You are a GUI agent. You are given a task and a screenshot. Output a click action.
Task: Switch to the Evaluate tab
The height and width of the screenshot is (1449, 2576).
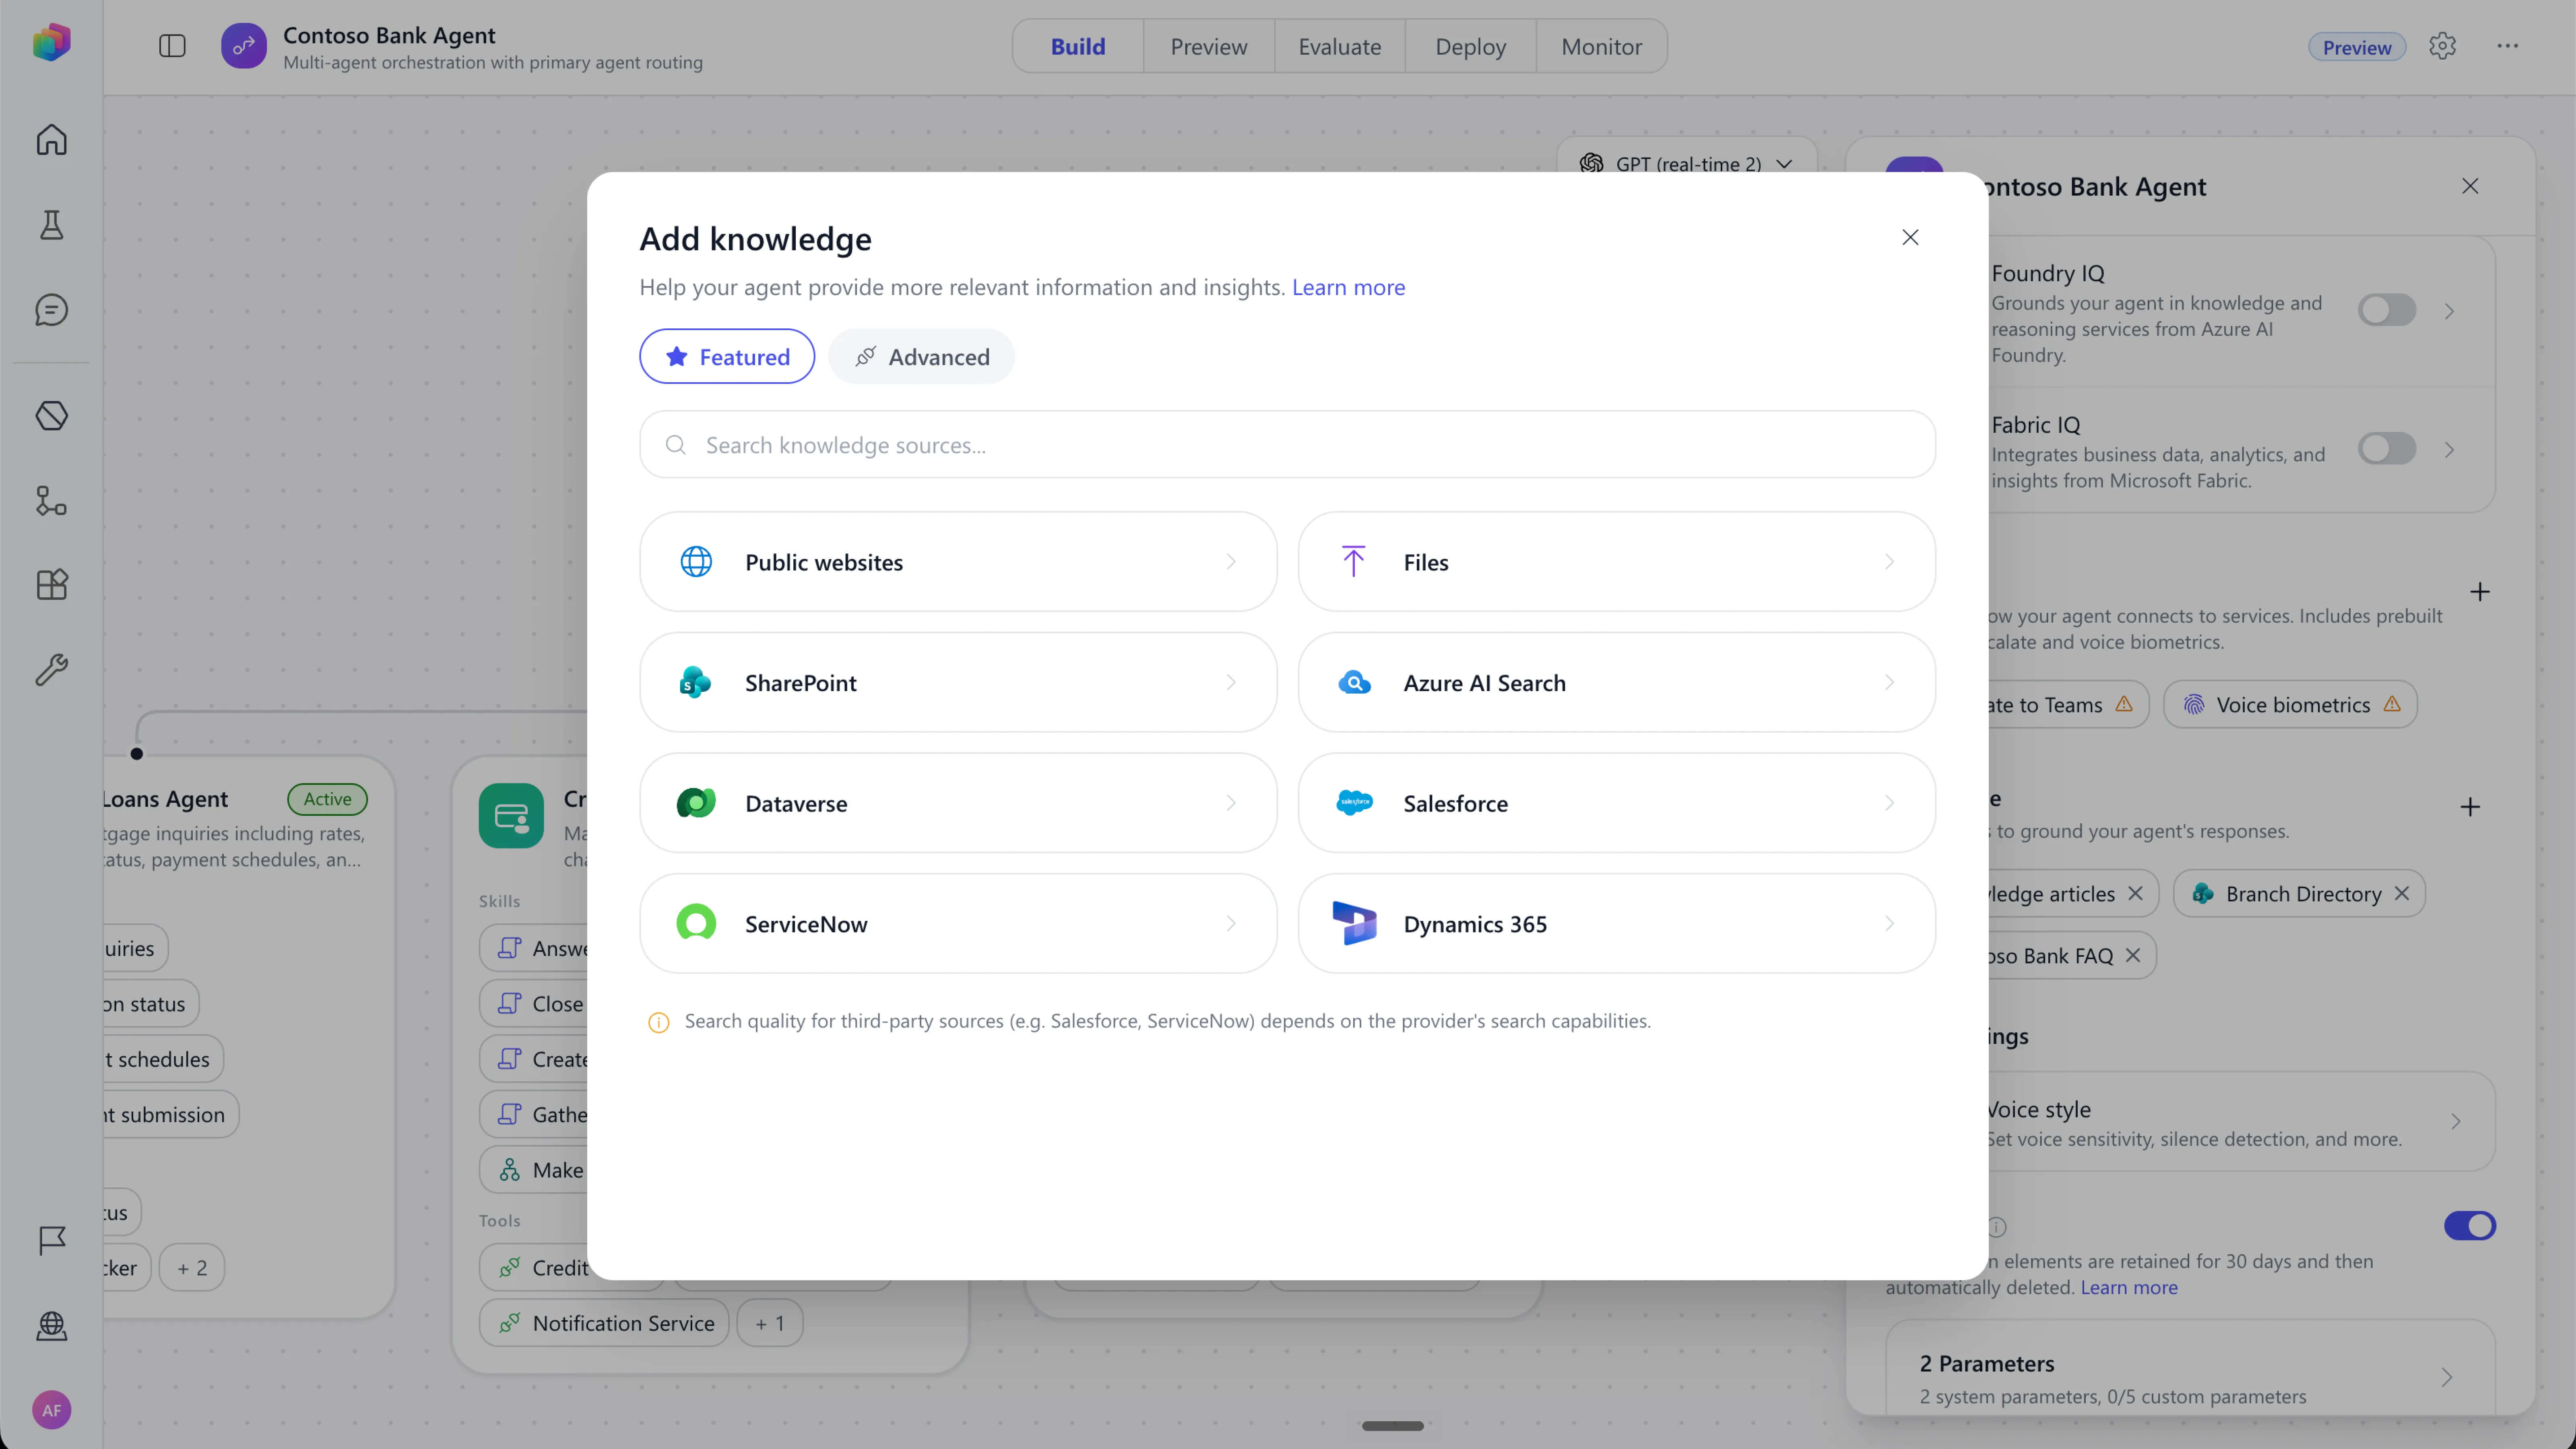click(x=1339, y=46)
